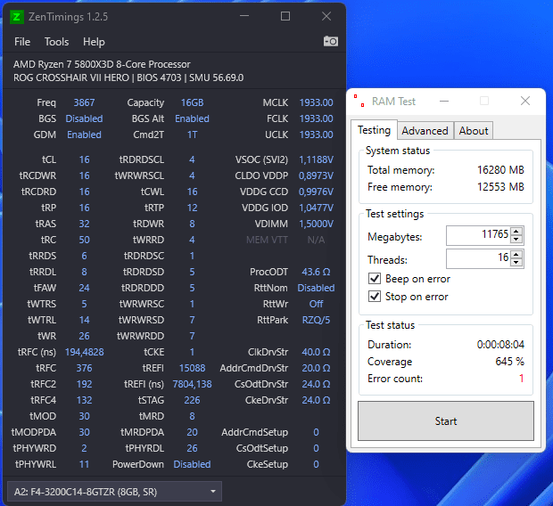Open the About tab in RAM Test

(x=474, y=131)
